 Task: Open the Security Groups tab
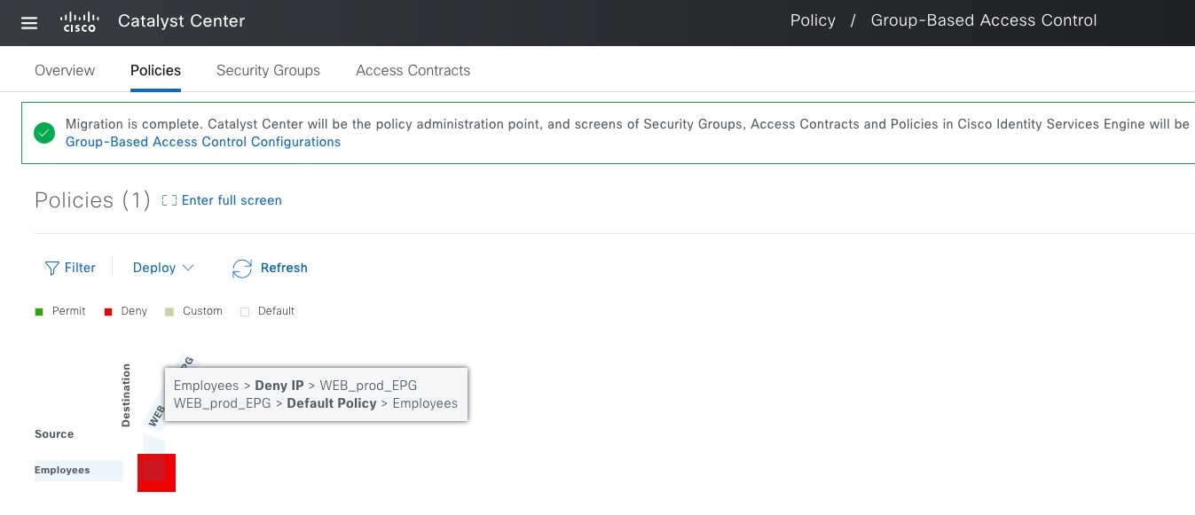(x=268, y=71)
